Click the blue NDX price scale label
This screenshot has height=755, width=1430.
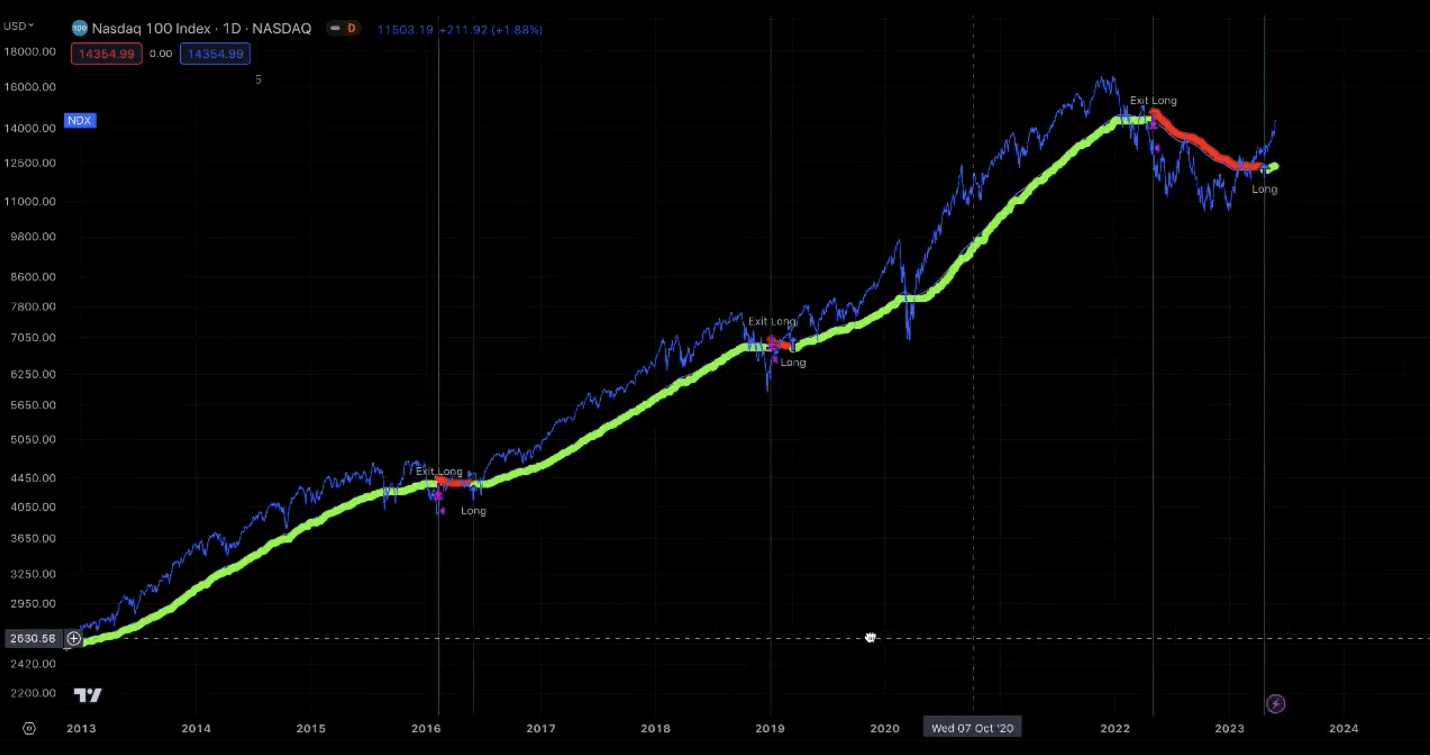point(80,120)
